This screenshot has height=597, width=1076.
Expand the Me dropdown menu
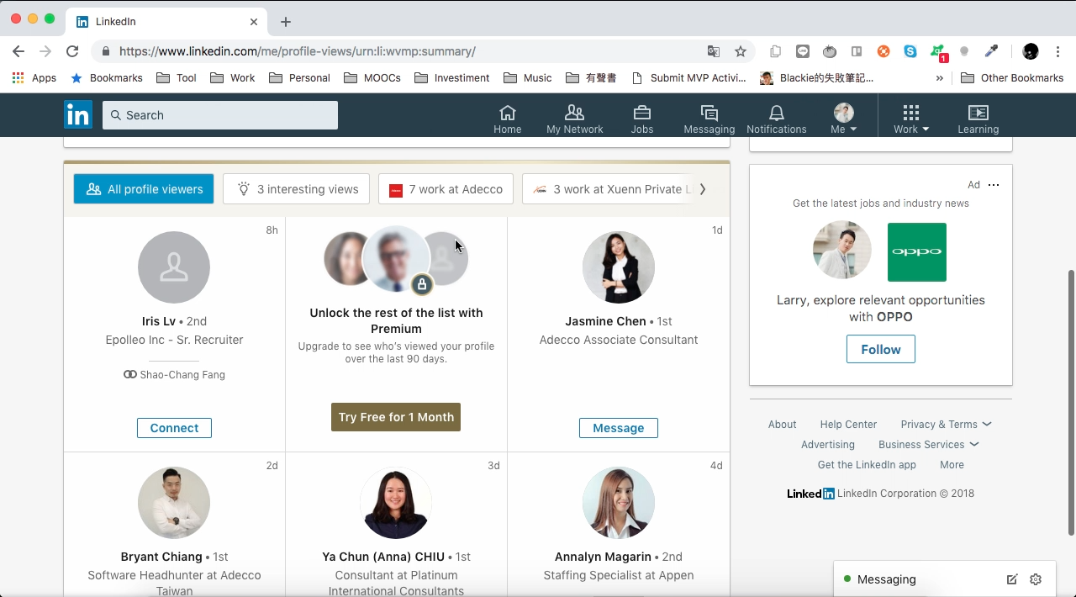point(843,119)
